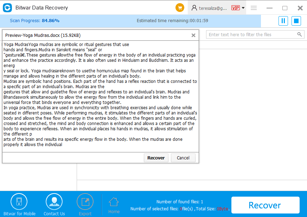Open the orange shopping cart icon
307x217 pixels.
pyautogui.click(x=180, y=8)
